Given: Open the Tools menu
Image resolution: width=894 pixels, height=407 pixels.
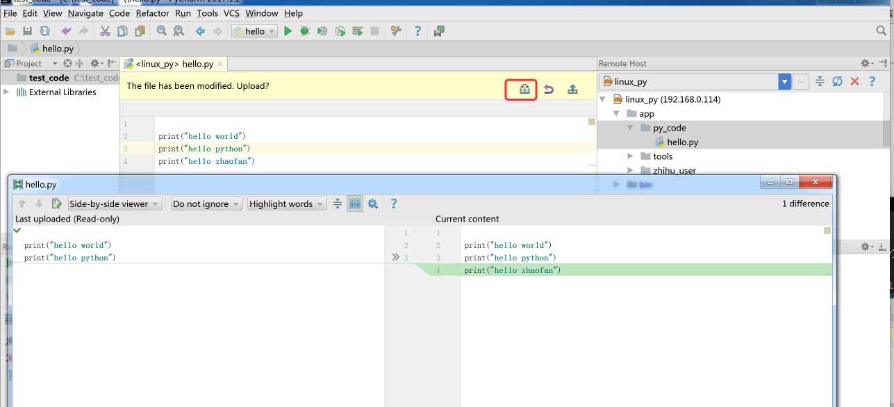Looking at the screenshot, I should [x=207, y=13].
